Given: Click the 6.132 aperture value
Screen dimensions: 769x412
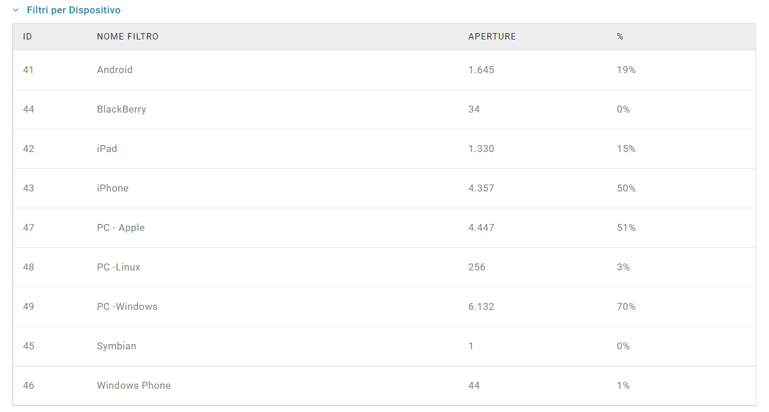Looking at the screenshot, I should (x=481, y=306).
